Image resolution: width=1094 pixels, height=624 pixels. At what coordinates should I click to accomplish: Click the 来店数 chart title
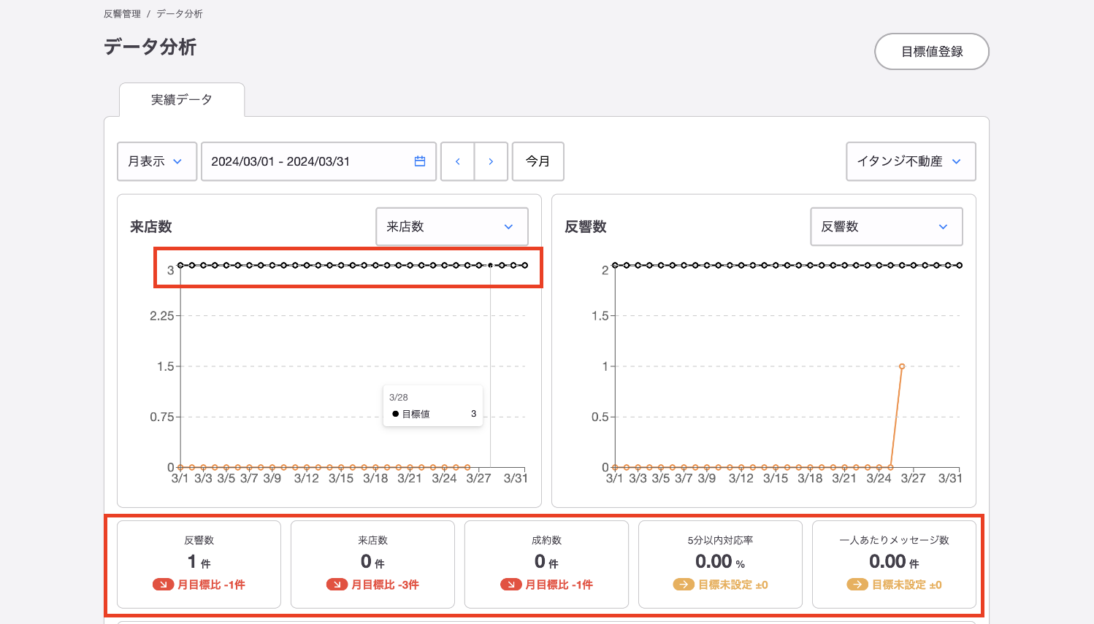[151, 227]
